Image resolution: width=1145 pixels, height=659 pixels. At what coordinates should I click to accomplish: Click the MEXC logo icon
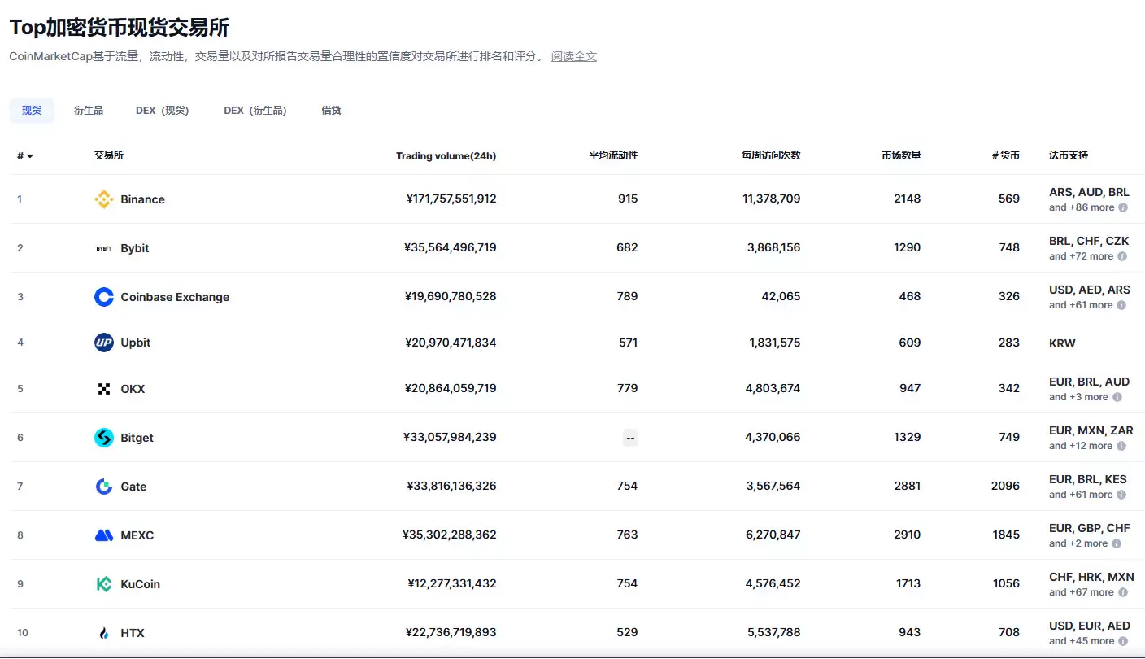[103, 535]
